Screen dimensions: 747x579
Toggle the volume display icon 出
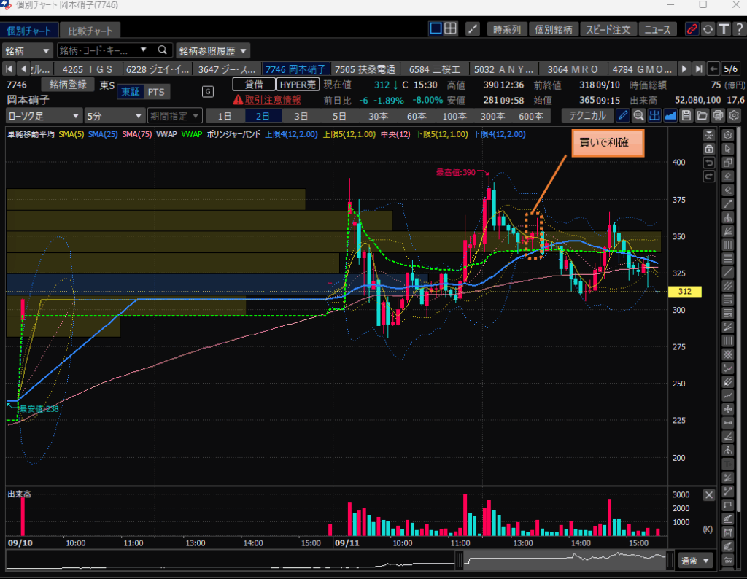click(654, 115)
